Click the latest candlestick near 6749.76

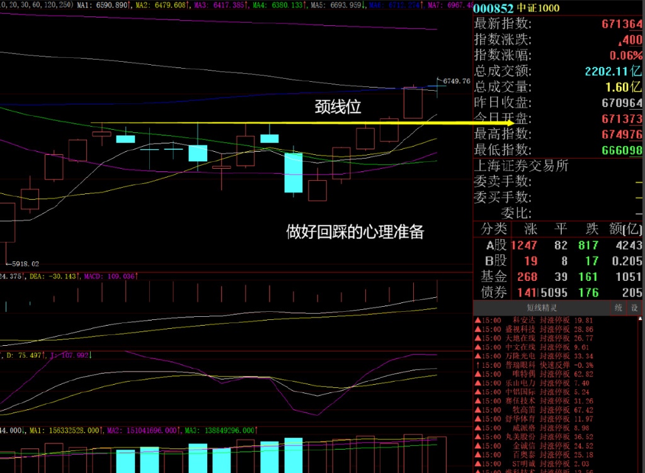437,87
